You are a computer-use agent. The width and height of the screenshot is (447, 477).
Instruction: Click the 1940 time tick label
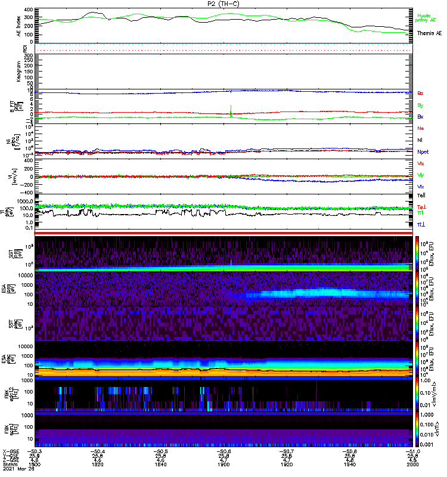(x=350, y=464)
